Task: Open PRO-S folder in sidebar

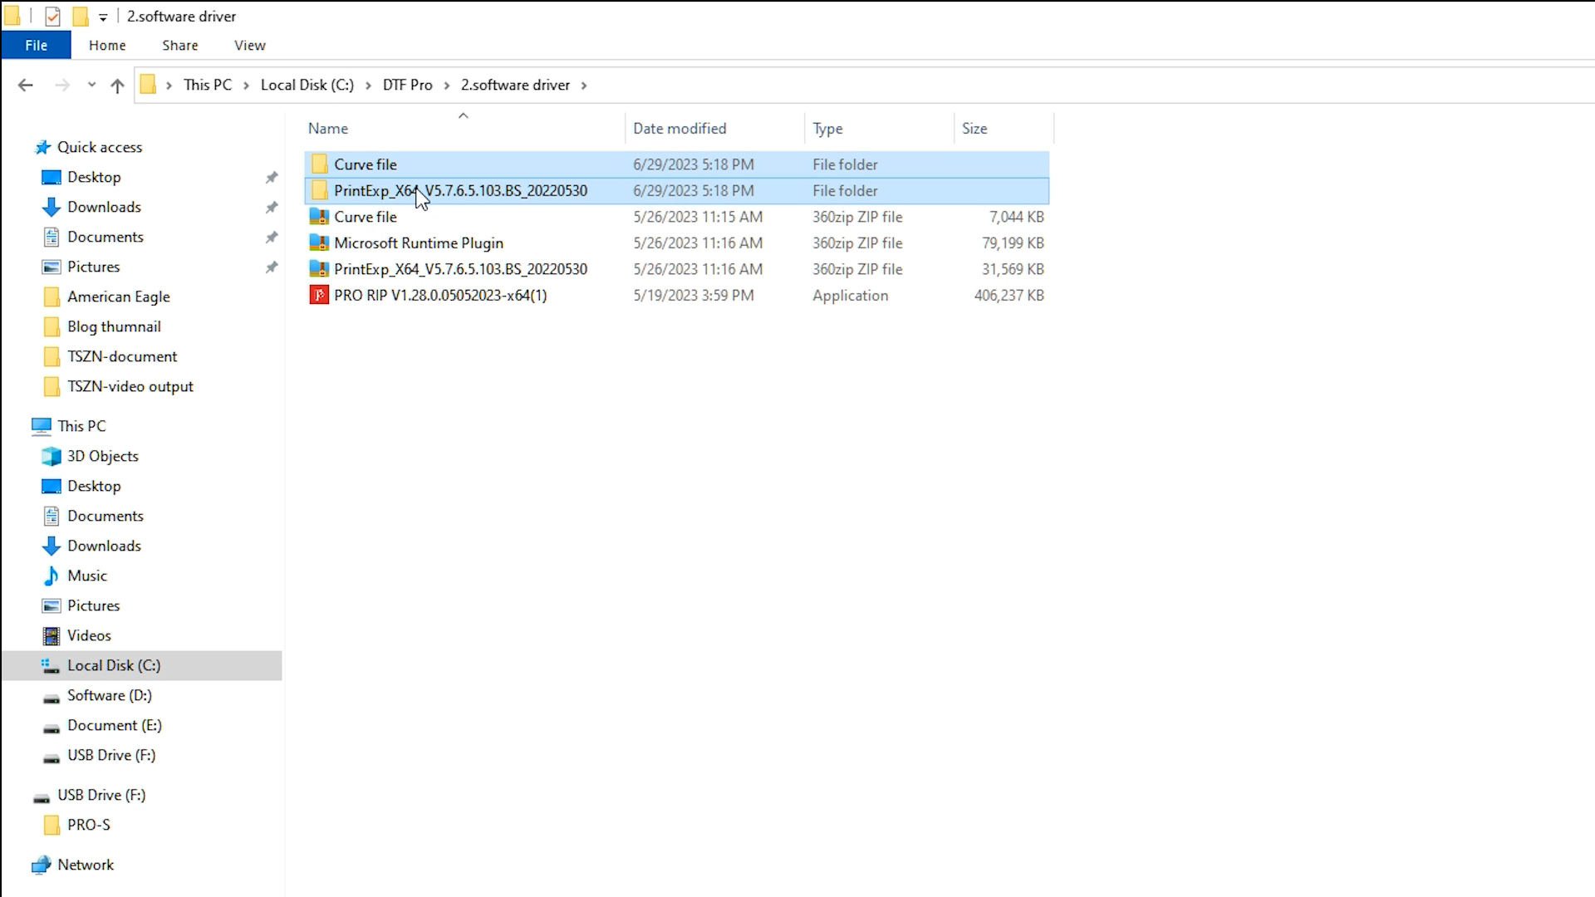Action: 88,825
